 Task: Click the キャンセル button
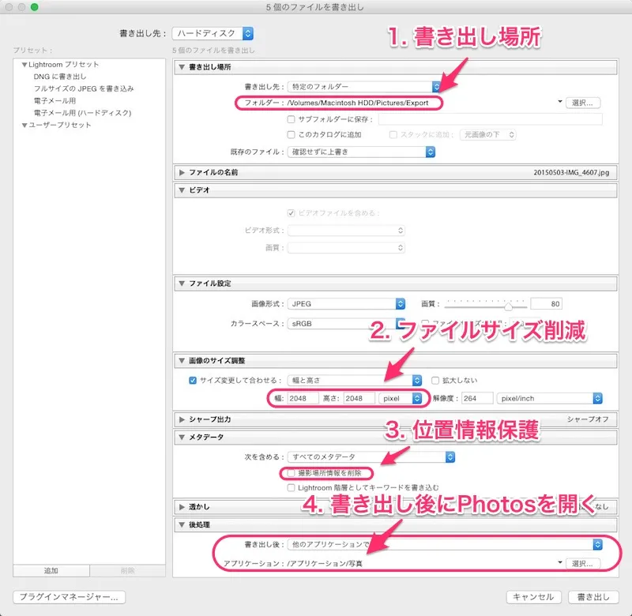pyautogui.click(x=534, y=597)
